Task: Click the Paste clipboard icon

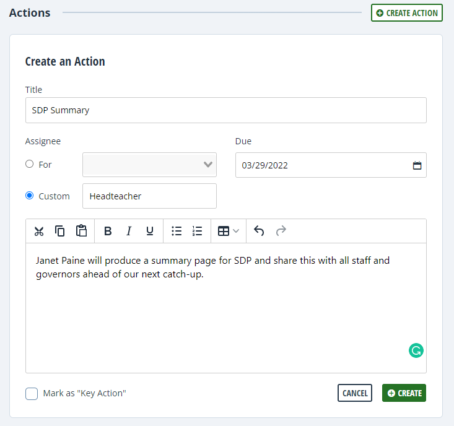Action: coord(81,231)
